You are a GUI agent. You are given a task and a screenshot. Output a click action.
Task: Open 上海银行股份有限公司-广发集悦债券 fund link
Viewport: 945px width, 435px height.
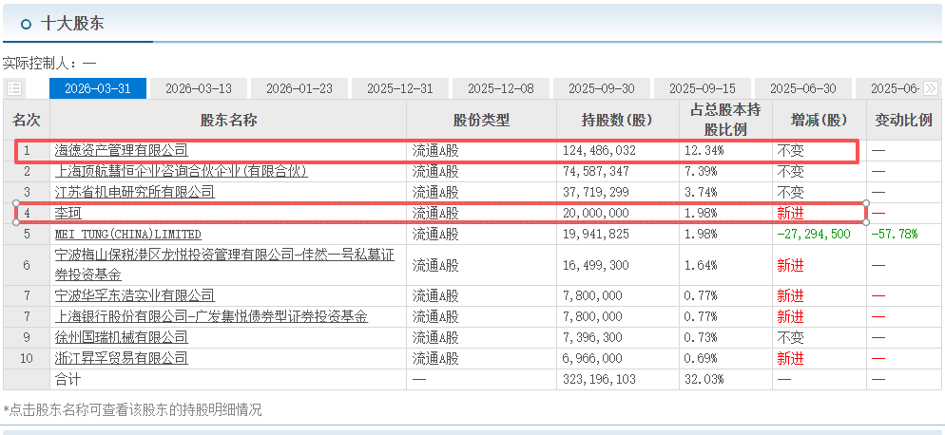tap(211, 316)
